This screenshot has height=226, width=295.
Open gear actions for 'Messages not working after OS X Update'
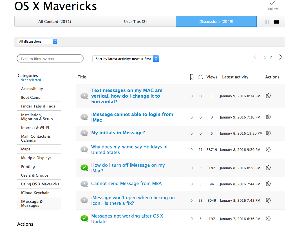(x=268, y=218)
